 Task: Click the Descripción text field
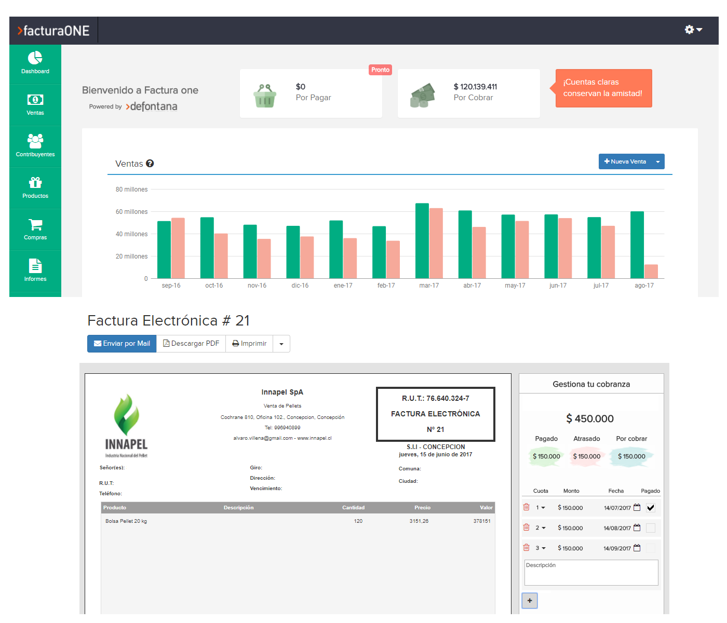coord(591,573)
